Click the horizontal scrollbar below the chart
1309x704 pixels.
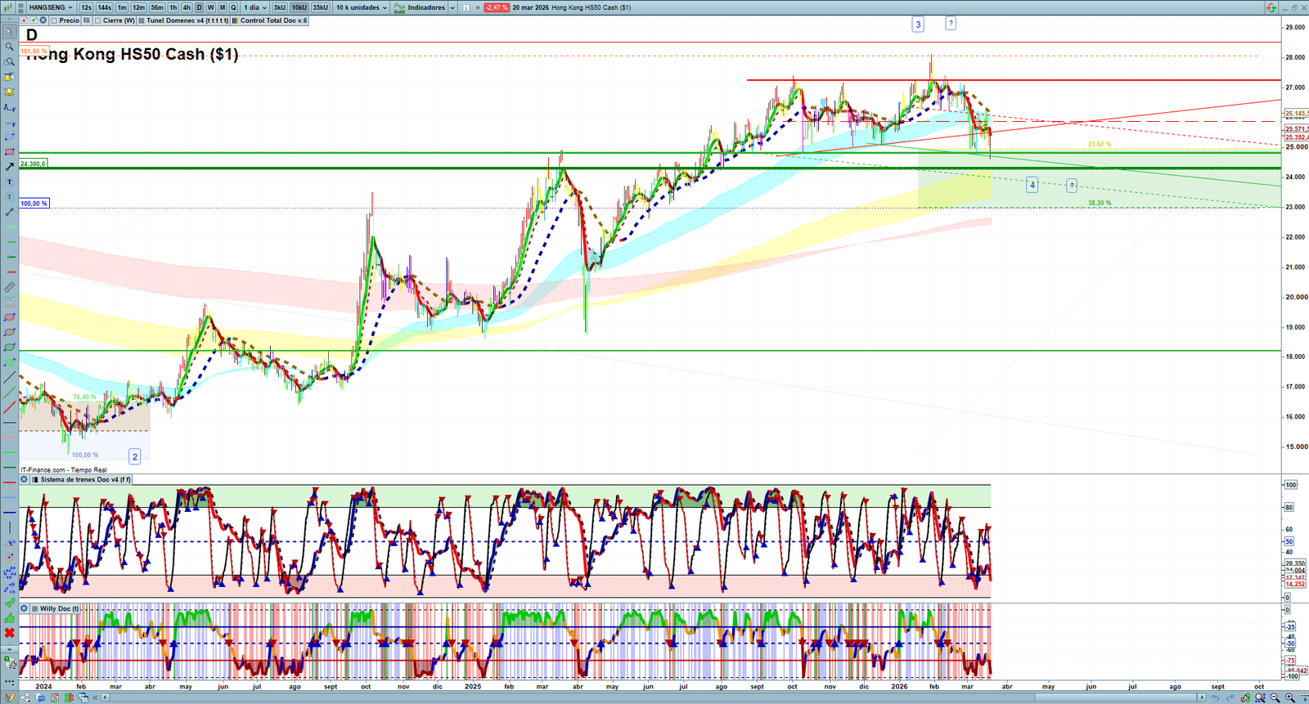coord(654,697)
